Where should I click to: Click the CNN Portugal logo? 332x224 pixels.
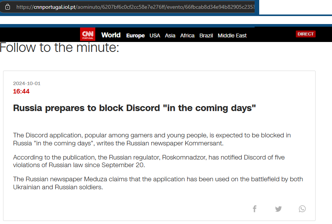[88, 34]
